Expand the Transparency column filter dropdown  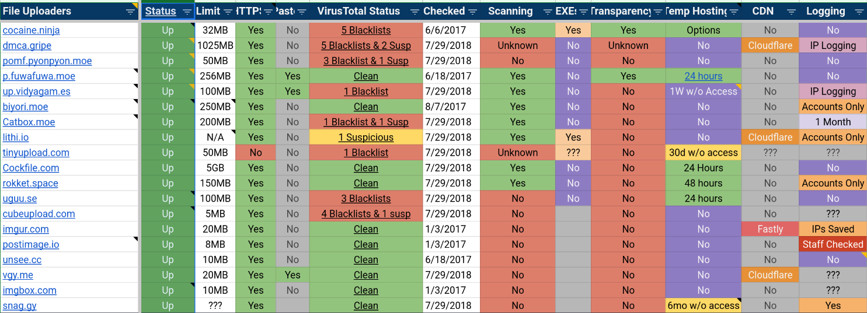[657, 12]
